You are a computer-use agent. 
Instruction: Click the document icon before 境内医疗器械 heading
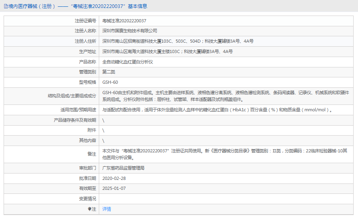click(x=6, y=6)
